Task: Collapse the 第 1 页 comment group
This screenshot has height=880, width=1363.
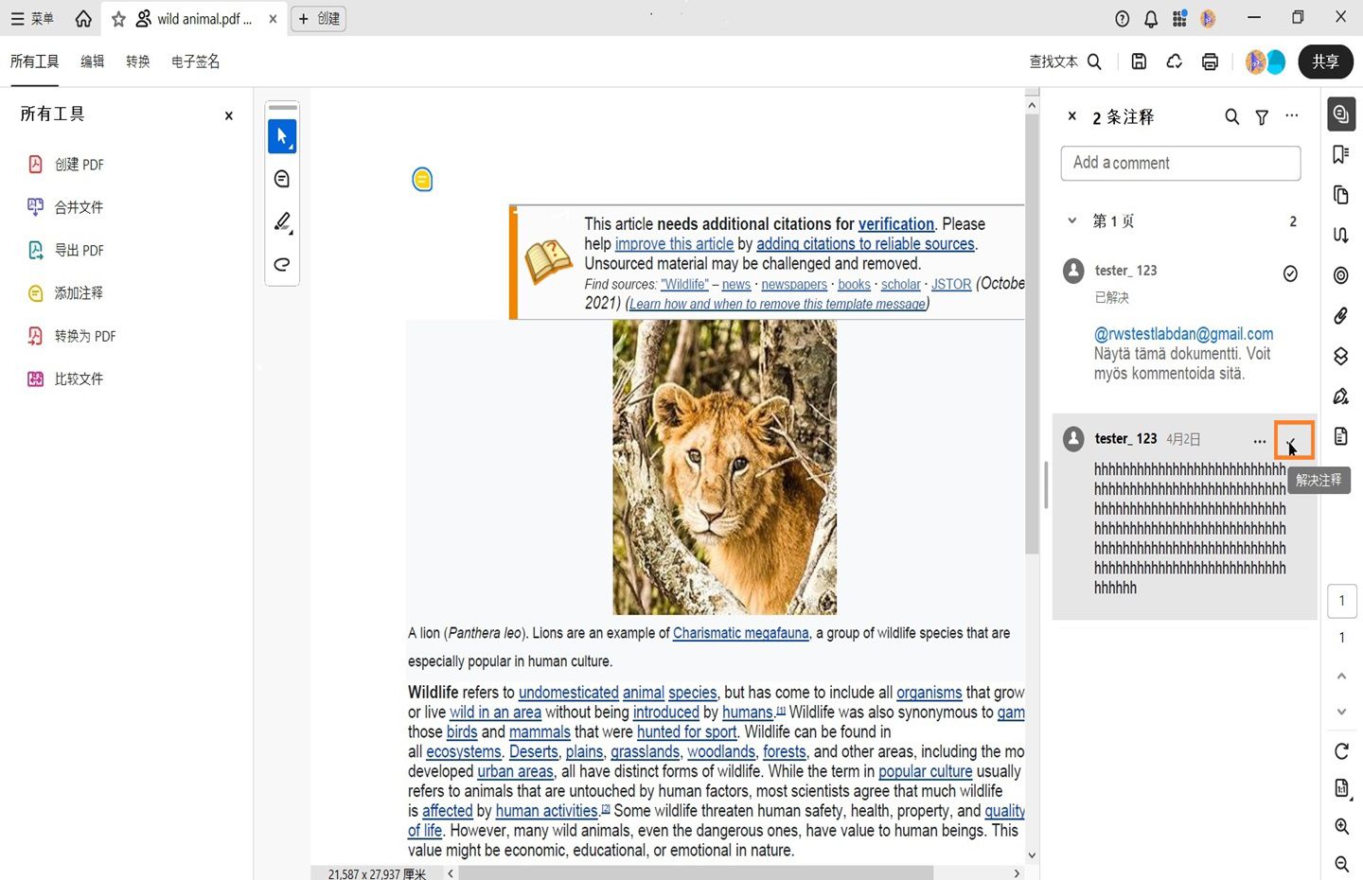Action: coord(1071,221)
